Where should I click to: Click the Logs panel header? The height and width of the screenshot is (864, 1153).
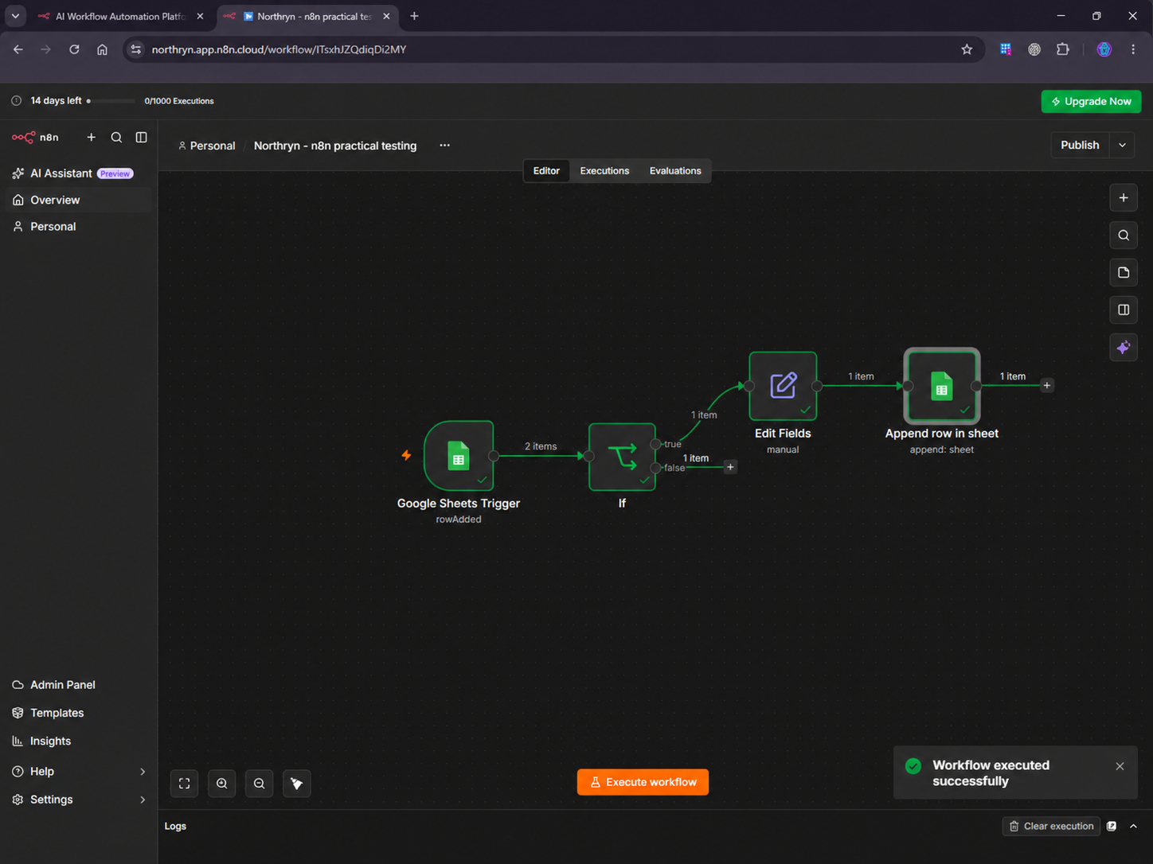175,826
